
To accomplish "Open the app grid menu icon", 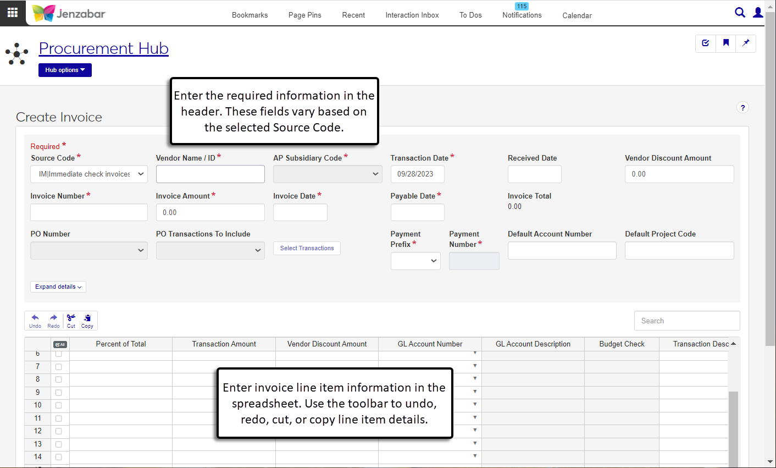I will tap(13, 13).
